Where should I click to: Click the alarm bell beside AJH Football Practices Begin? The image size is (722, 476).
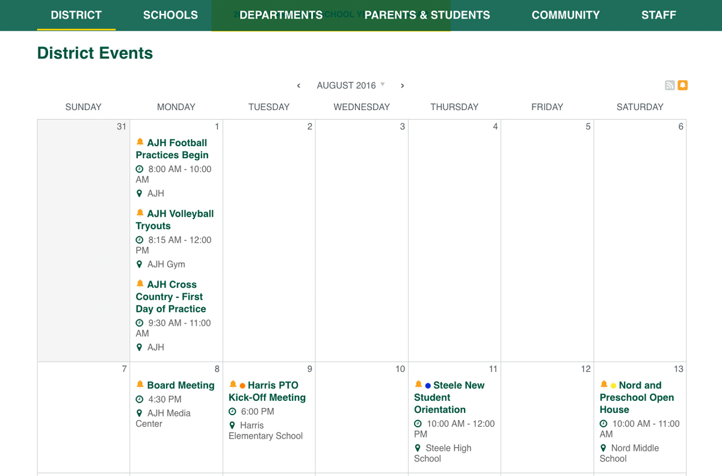(x=140, y=141)
